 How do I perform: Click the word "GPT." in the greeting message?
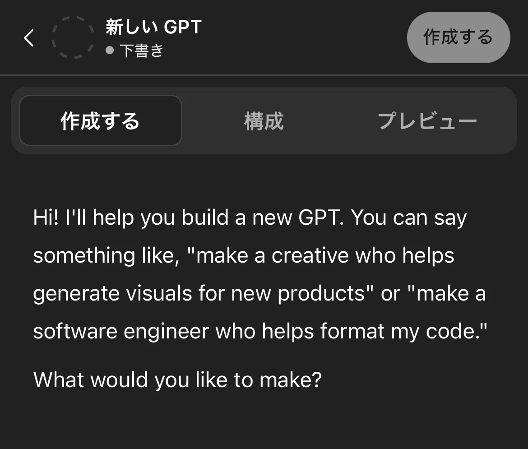(321, 218)
